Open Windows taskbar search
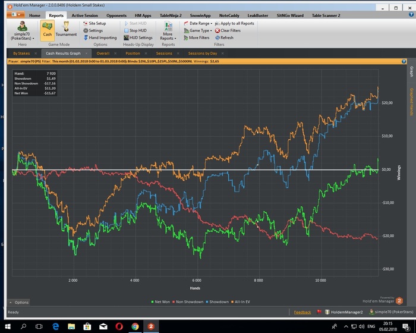Screen dimensions: 416x333 click(23, 326)
